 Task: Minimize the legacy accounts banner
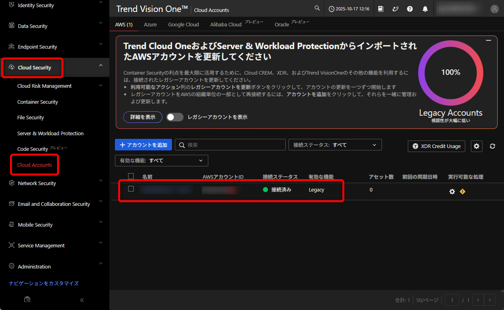488,41
